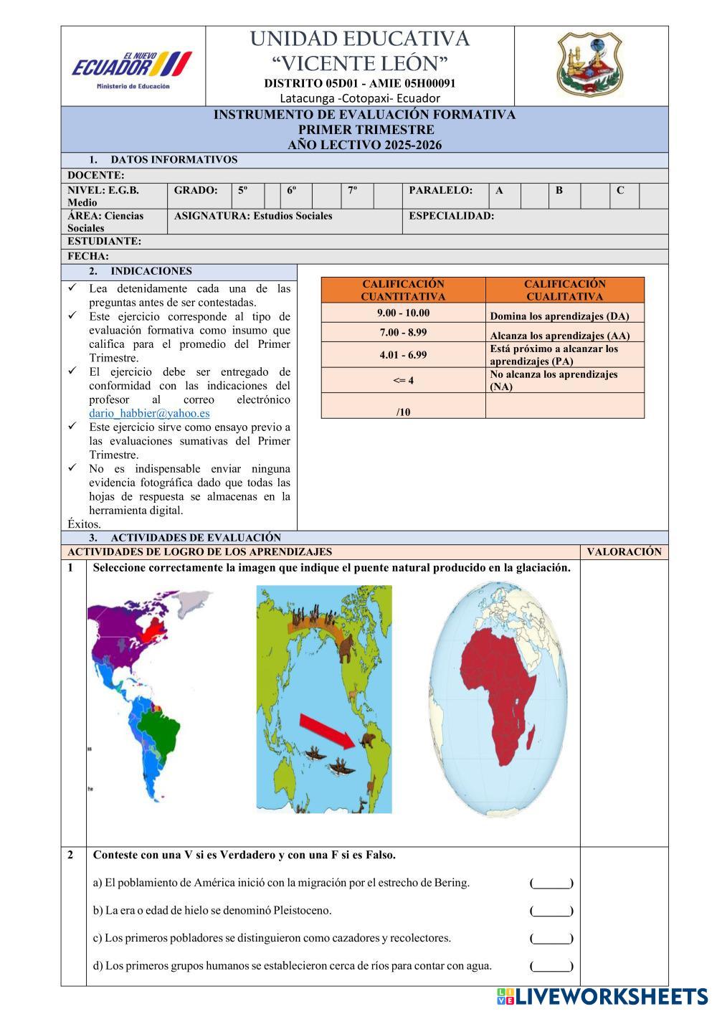Check the box next to grade 7º
The height and width of the screenshot is (1014, 717).
pos(388,196)
